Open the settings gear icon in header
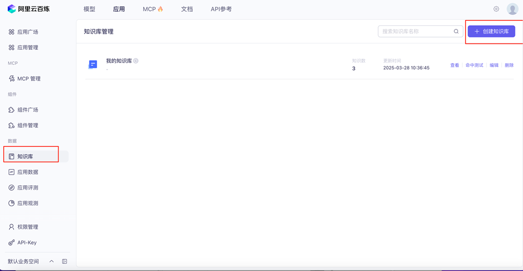 tap(496, 9)
